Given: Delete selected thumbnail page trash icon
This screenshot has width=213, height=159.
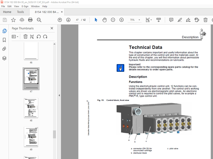Looking at the screenshot, I should tap(25, 37).
